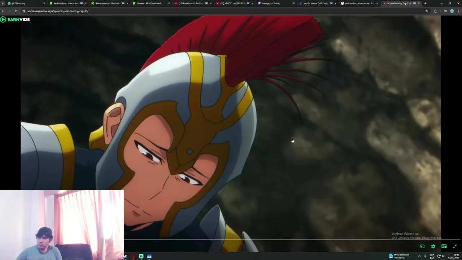Open the media control button
Image resolution: width=462 pixels, height=260 pixels.
pos(445,11)
